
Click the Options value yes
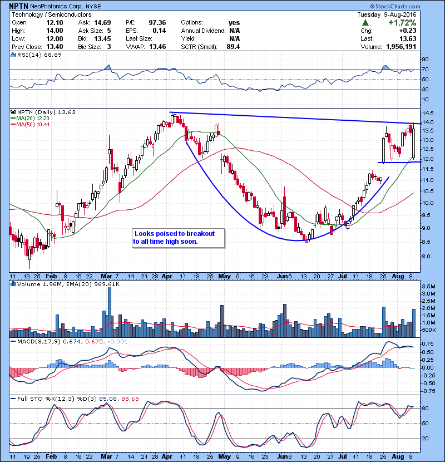point(234,23)
